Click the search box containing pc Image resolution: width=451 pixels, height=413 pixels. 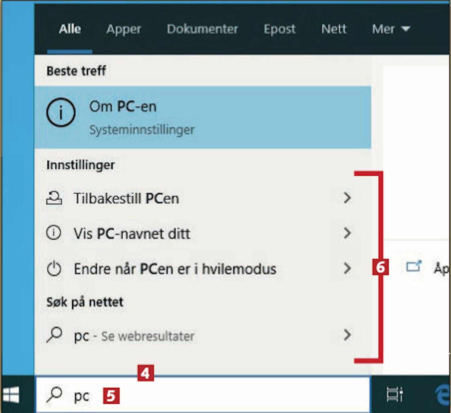pyautogui.click(x=203, y=395)
